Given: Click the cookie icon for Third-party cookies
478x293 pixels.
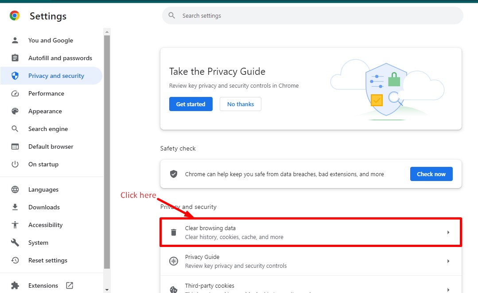Looking at the screenshot, I should 174,289.
